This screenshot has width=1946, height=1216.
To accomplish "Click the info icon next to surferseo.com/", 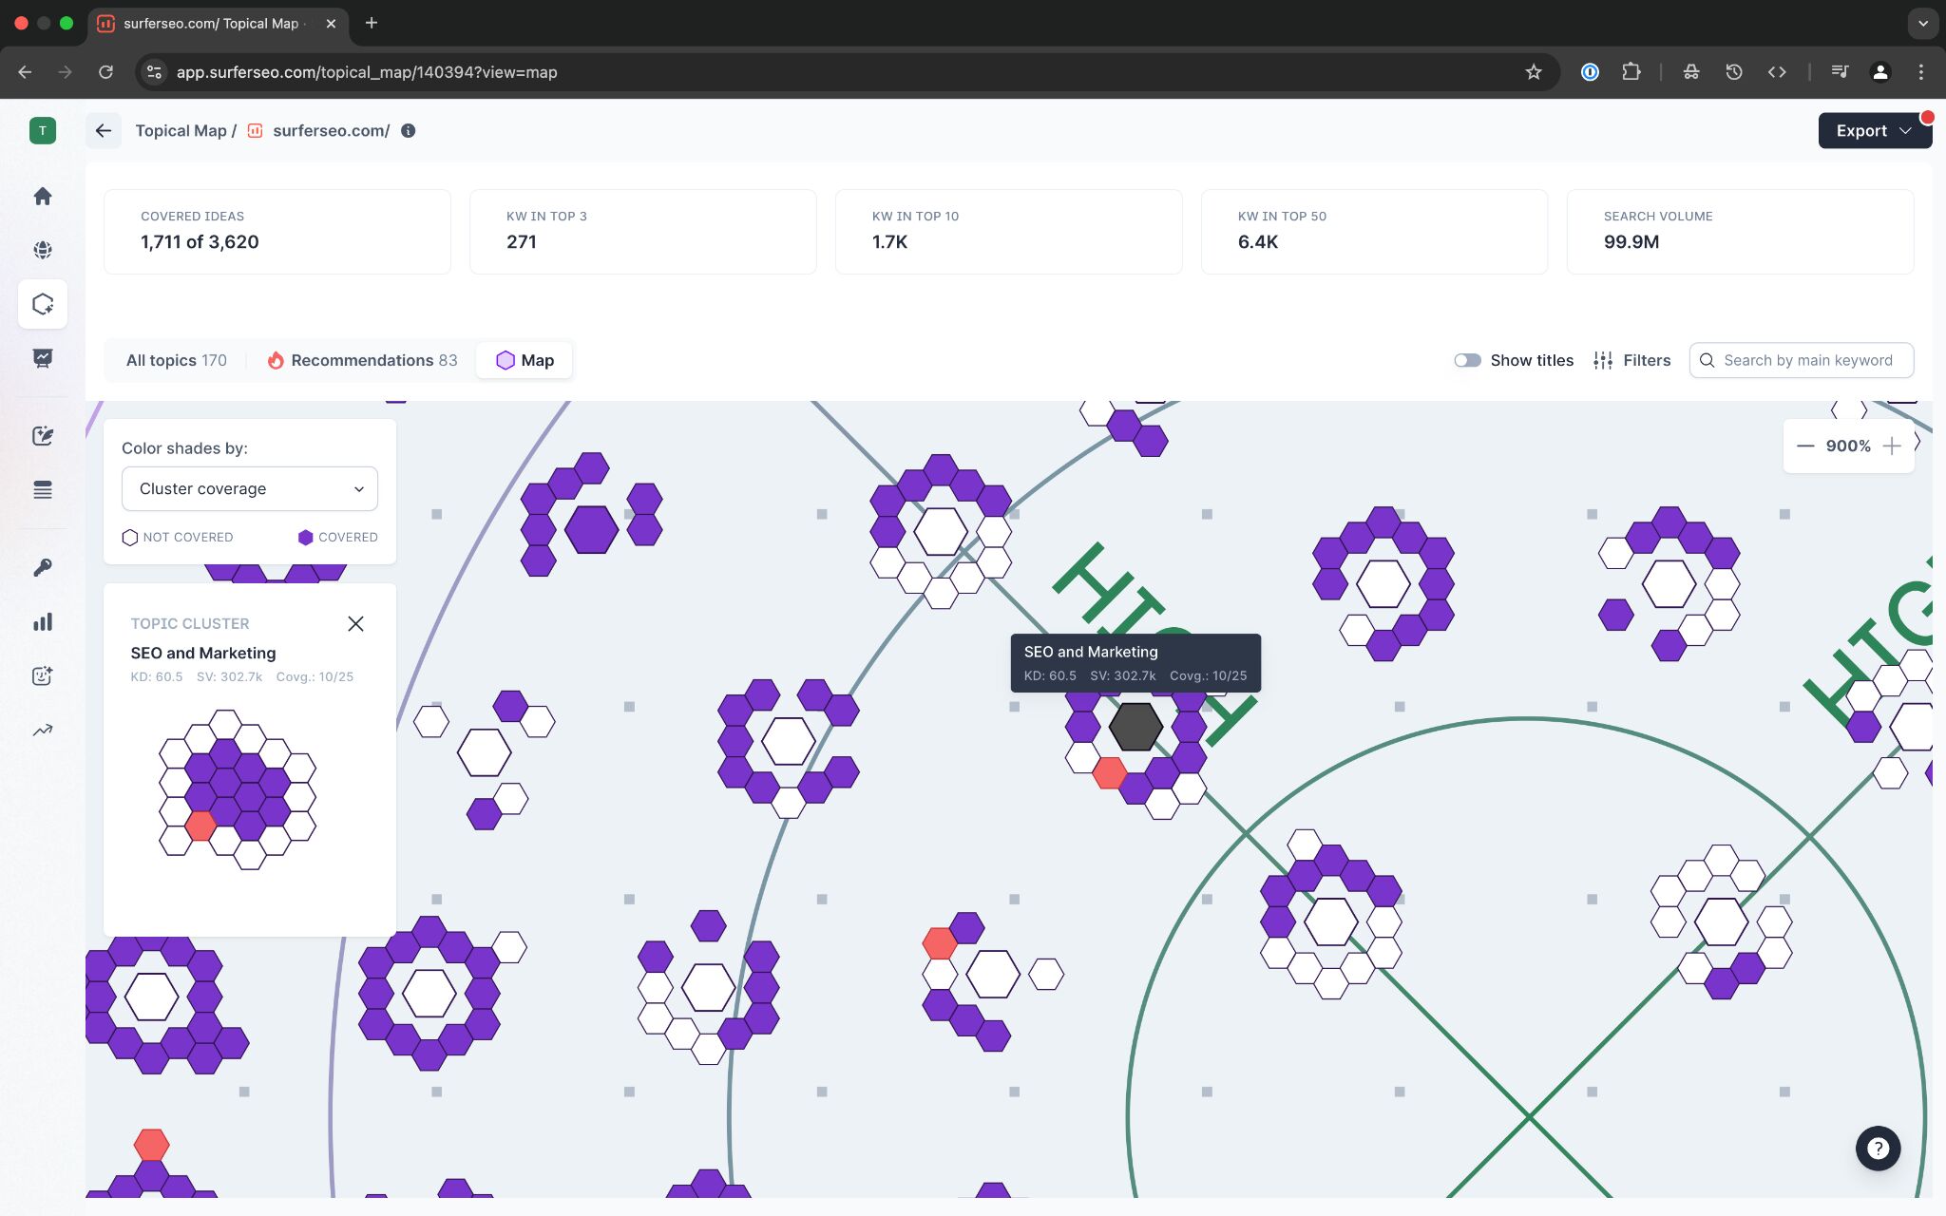I will 408,131.
